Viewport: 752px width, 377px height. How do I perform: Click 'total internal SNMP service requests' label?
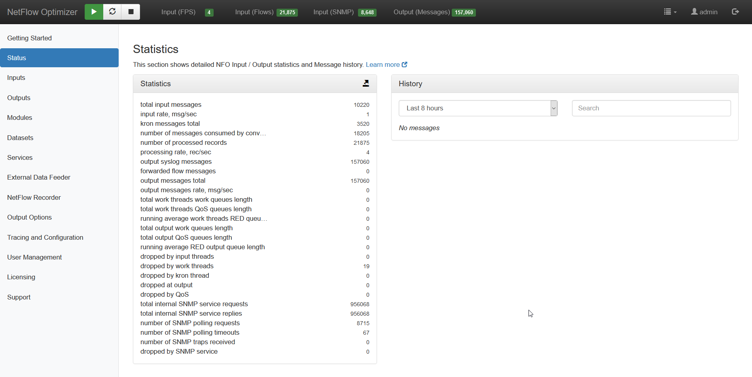194,304
